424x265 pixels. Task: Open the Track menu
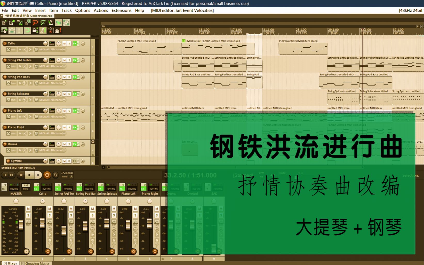click(67, 10)
